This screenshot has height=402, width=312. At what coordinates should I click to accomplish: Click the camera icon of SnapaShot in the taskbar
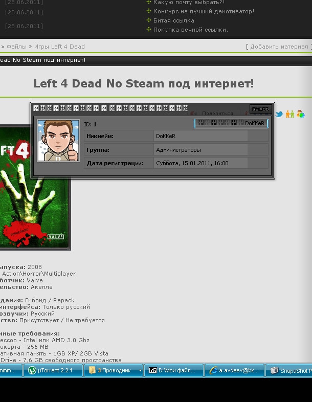274,370
